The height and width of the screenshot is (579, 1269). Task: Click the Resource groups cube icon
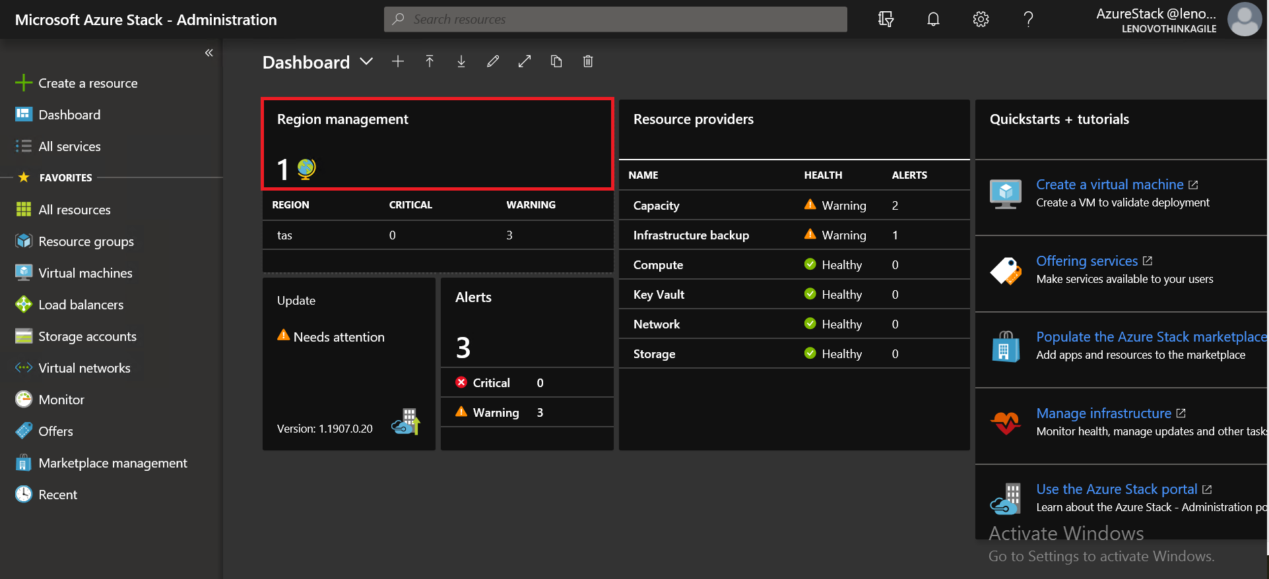click(x=24, y=241)
